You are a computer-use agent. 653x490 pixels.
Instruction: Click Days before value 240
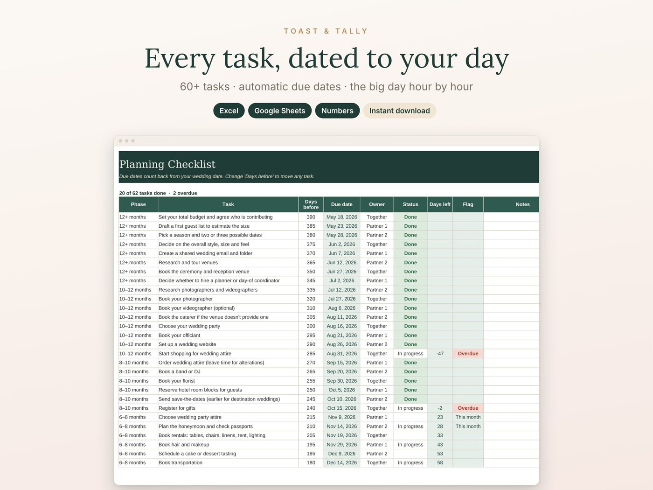point(311,408)
